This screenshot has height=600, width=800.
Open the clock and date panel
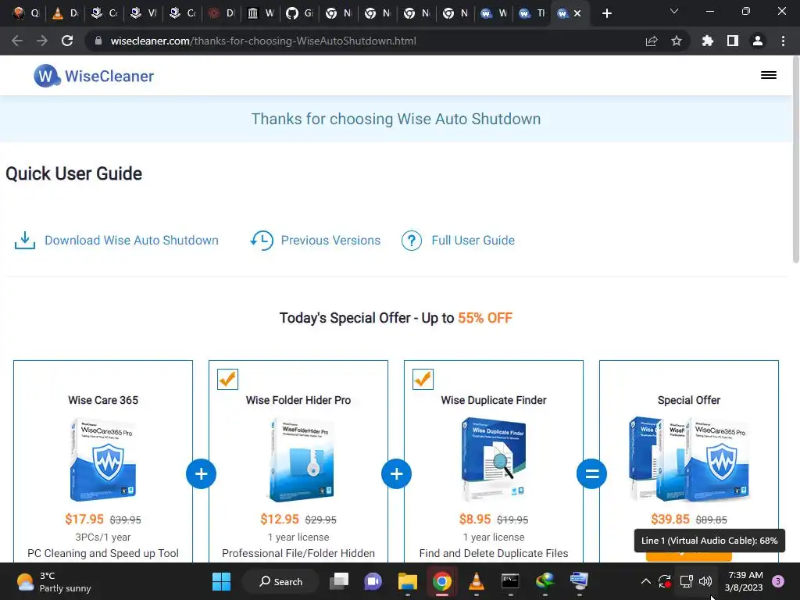(744, 581)
